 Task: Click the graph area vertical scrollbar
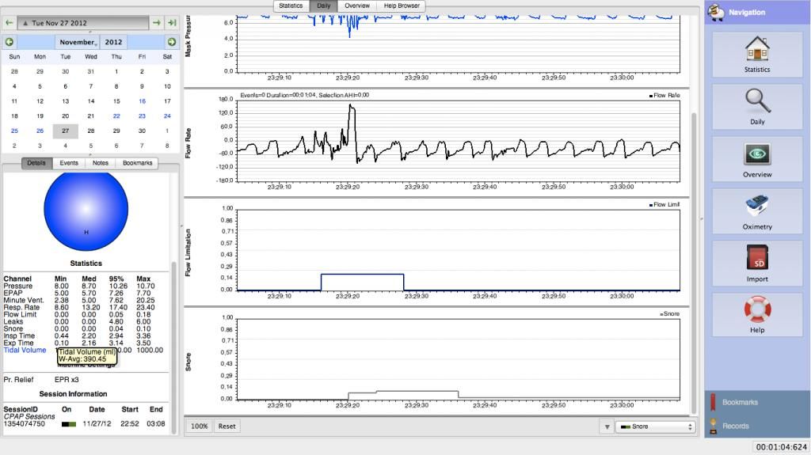(x=694, y=261)
